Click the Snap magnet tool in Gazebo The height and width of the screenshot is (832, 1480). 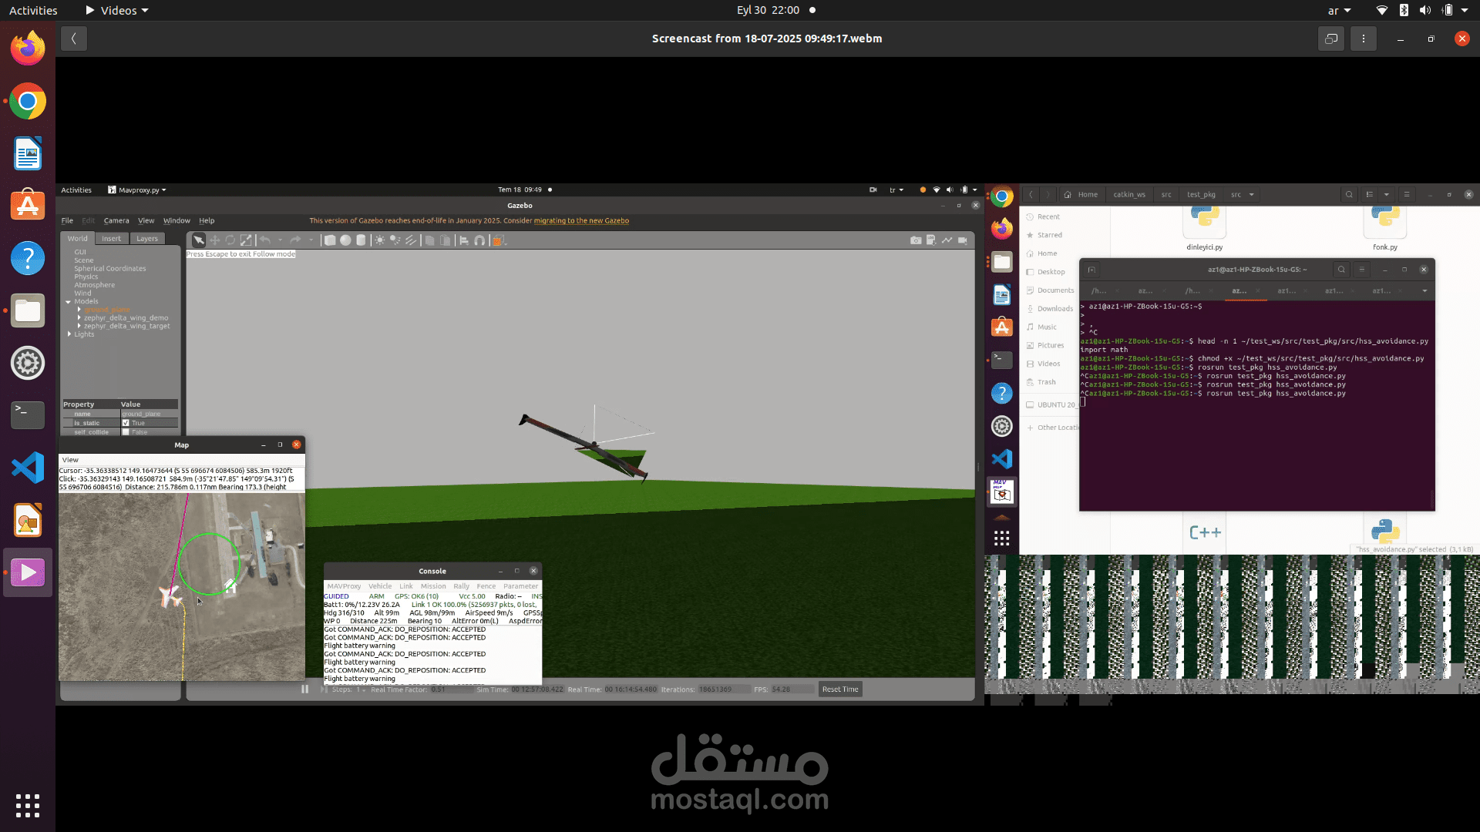[479, 240]
